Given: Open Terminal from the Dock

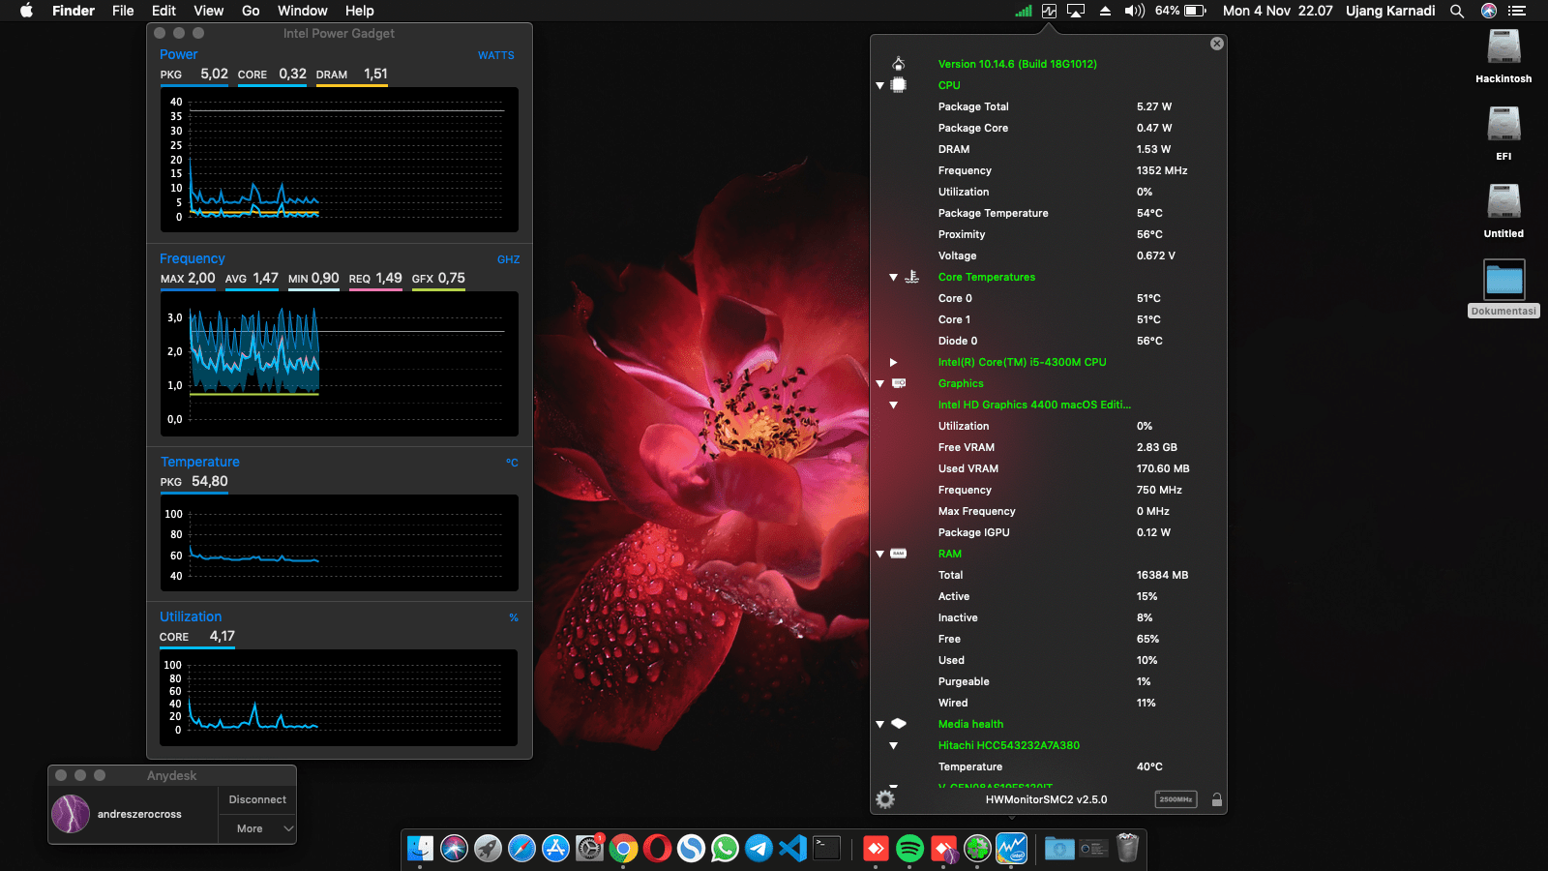Looking at the screenshot, I should click(x=828, y=848).
